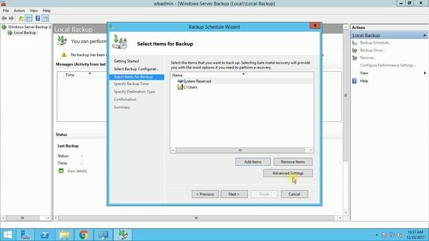Click Backup Schedule... in Actions pane
429x241 pixels.
tap(375, 43)
